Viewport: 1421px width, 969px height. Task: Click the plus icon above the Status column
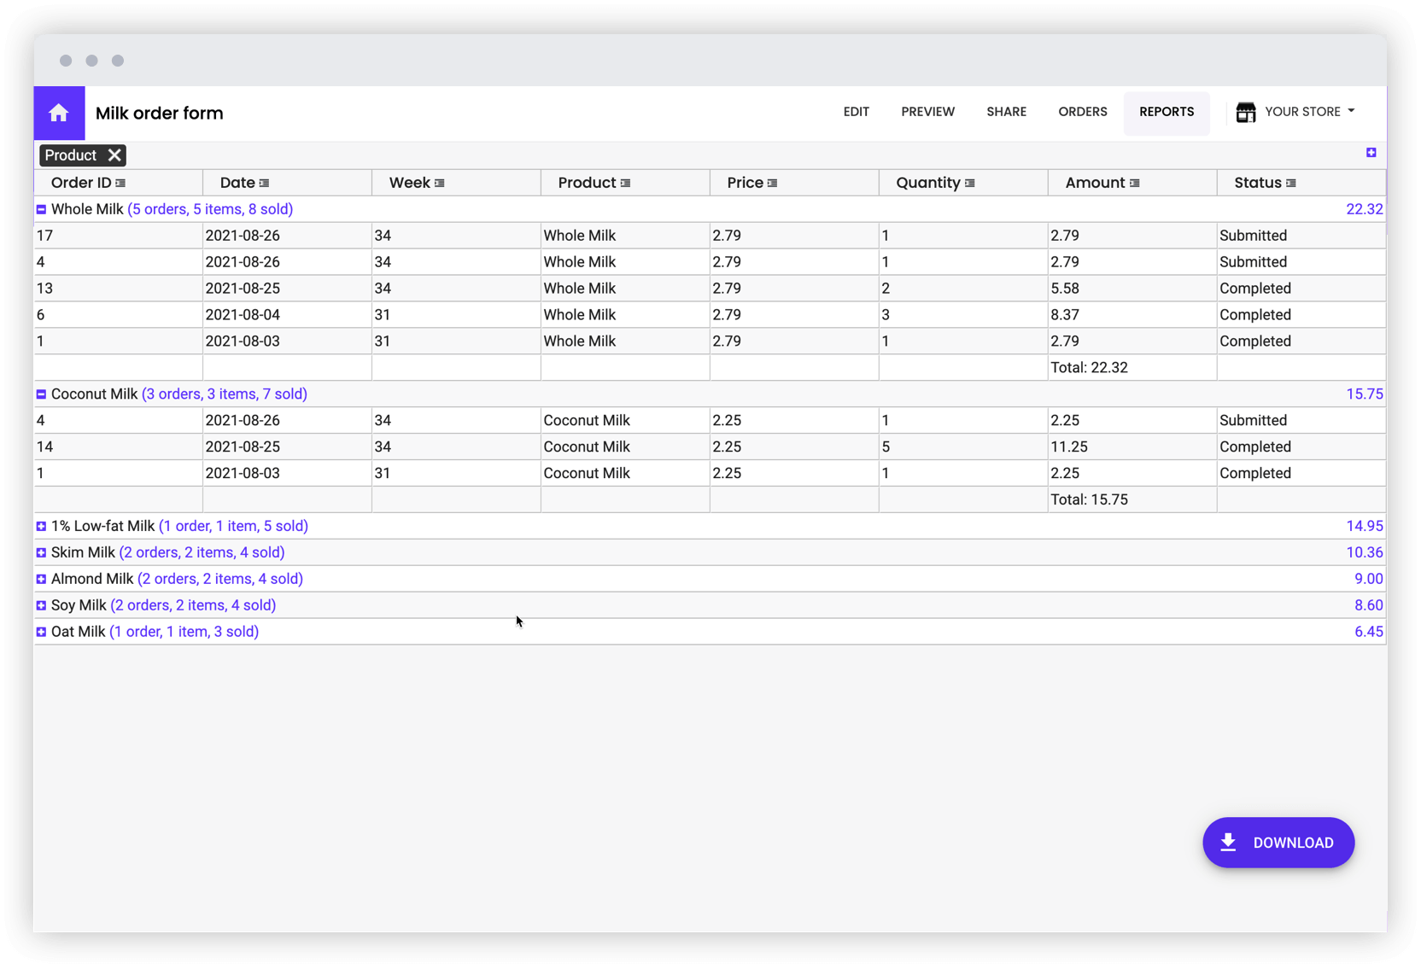coord(1372,153)
